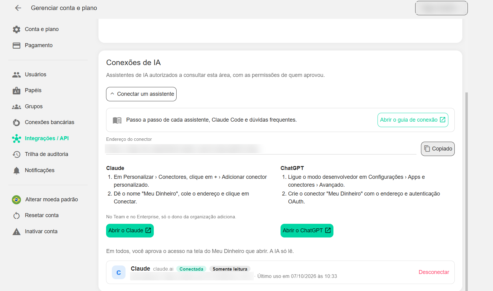The width and height of the screenshot is (493, 291).
Task: Choose Alterar moeda padrão
Action: pyautogui.click(x=52, y=199)
